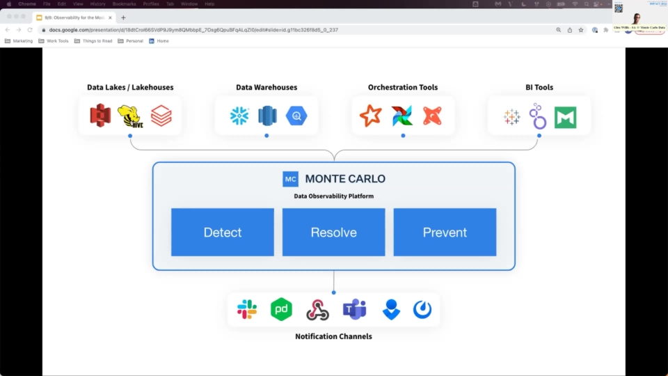The height and width of the screenshot is (376, 668).
Task: Open the Profiles menu
Action: tap(151, 4)
